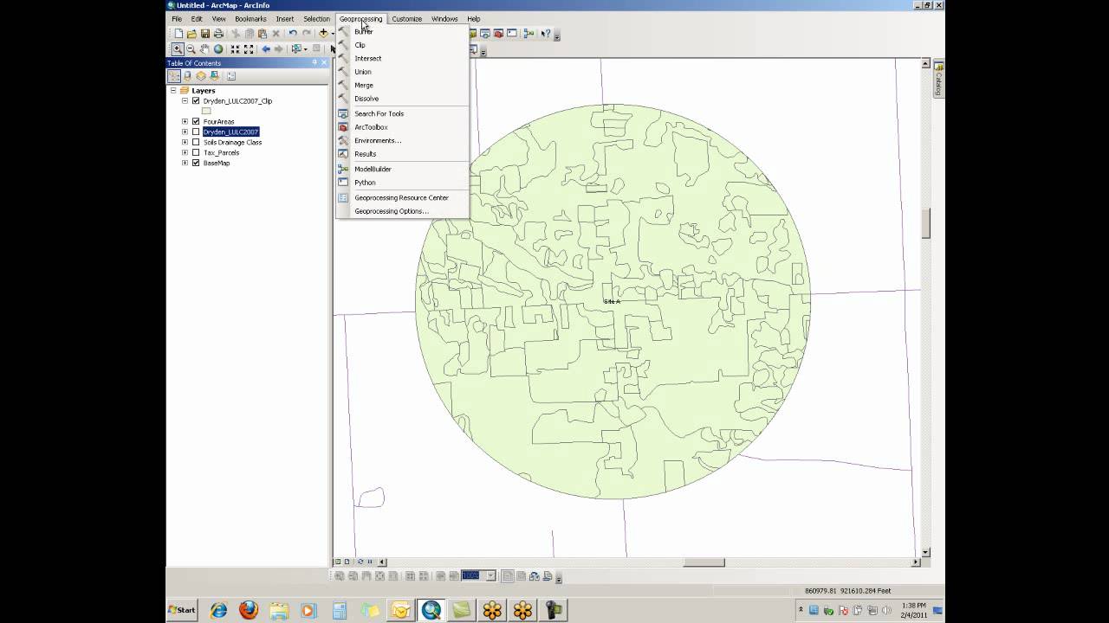
Task: Click the Print icon in toolbar
Action: 219,34
